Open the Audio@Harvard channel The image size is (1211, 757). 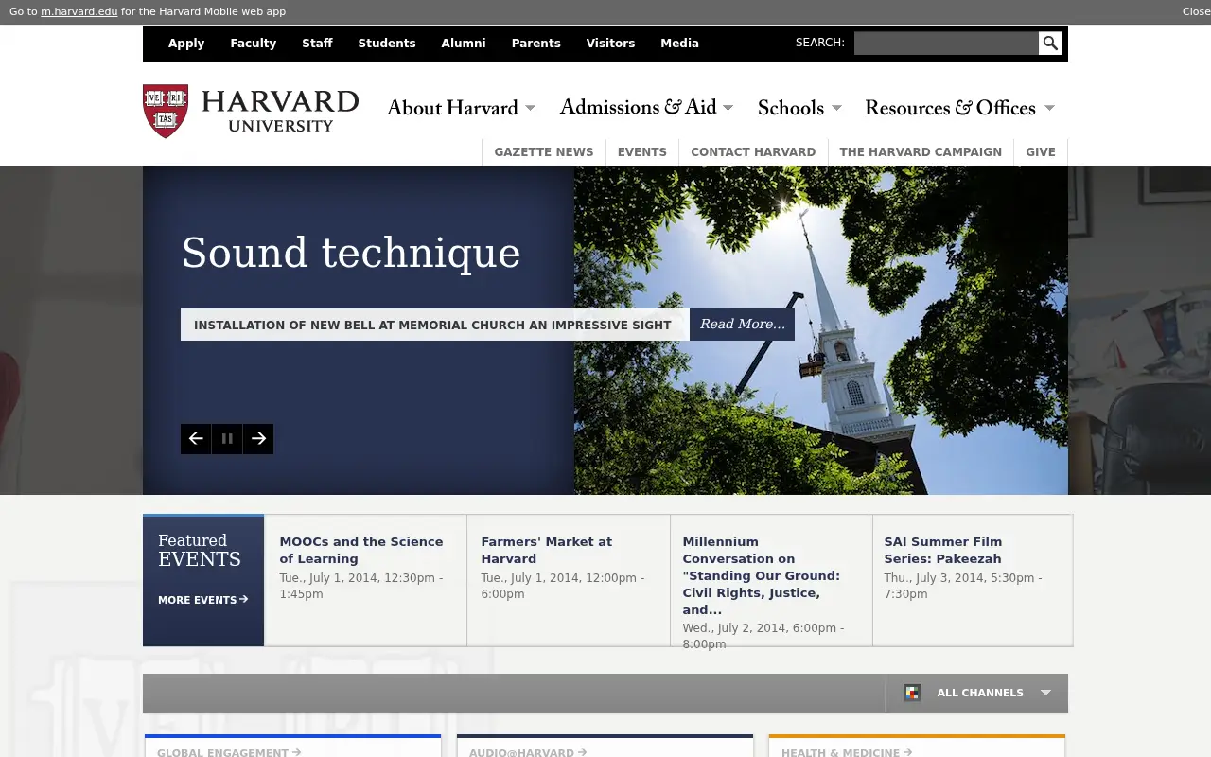point(528,752)
